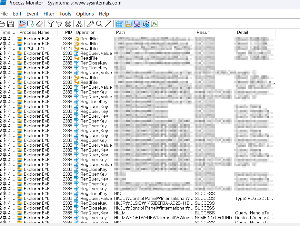Click the Time column header

tap(8, 32)
